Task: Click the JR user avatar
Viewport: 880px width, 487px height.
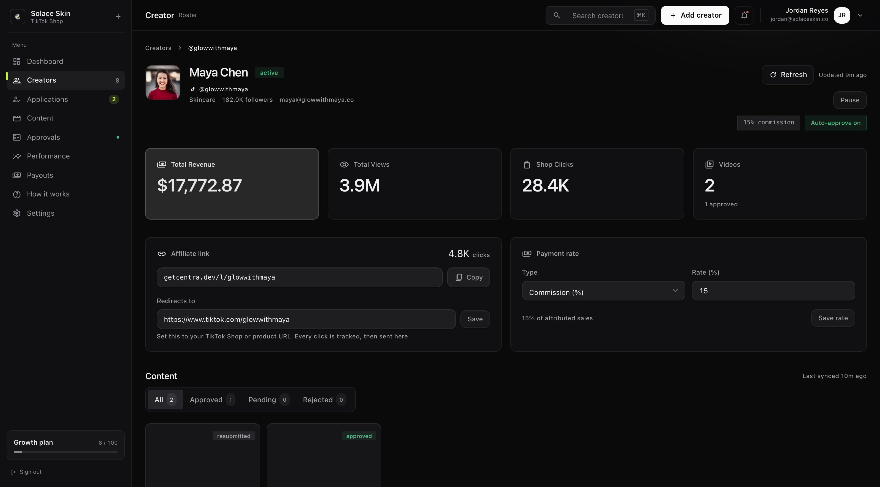Action: coord(842,15)
